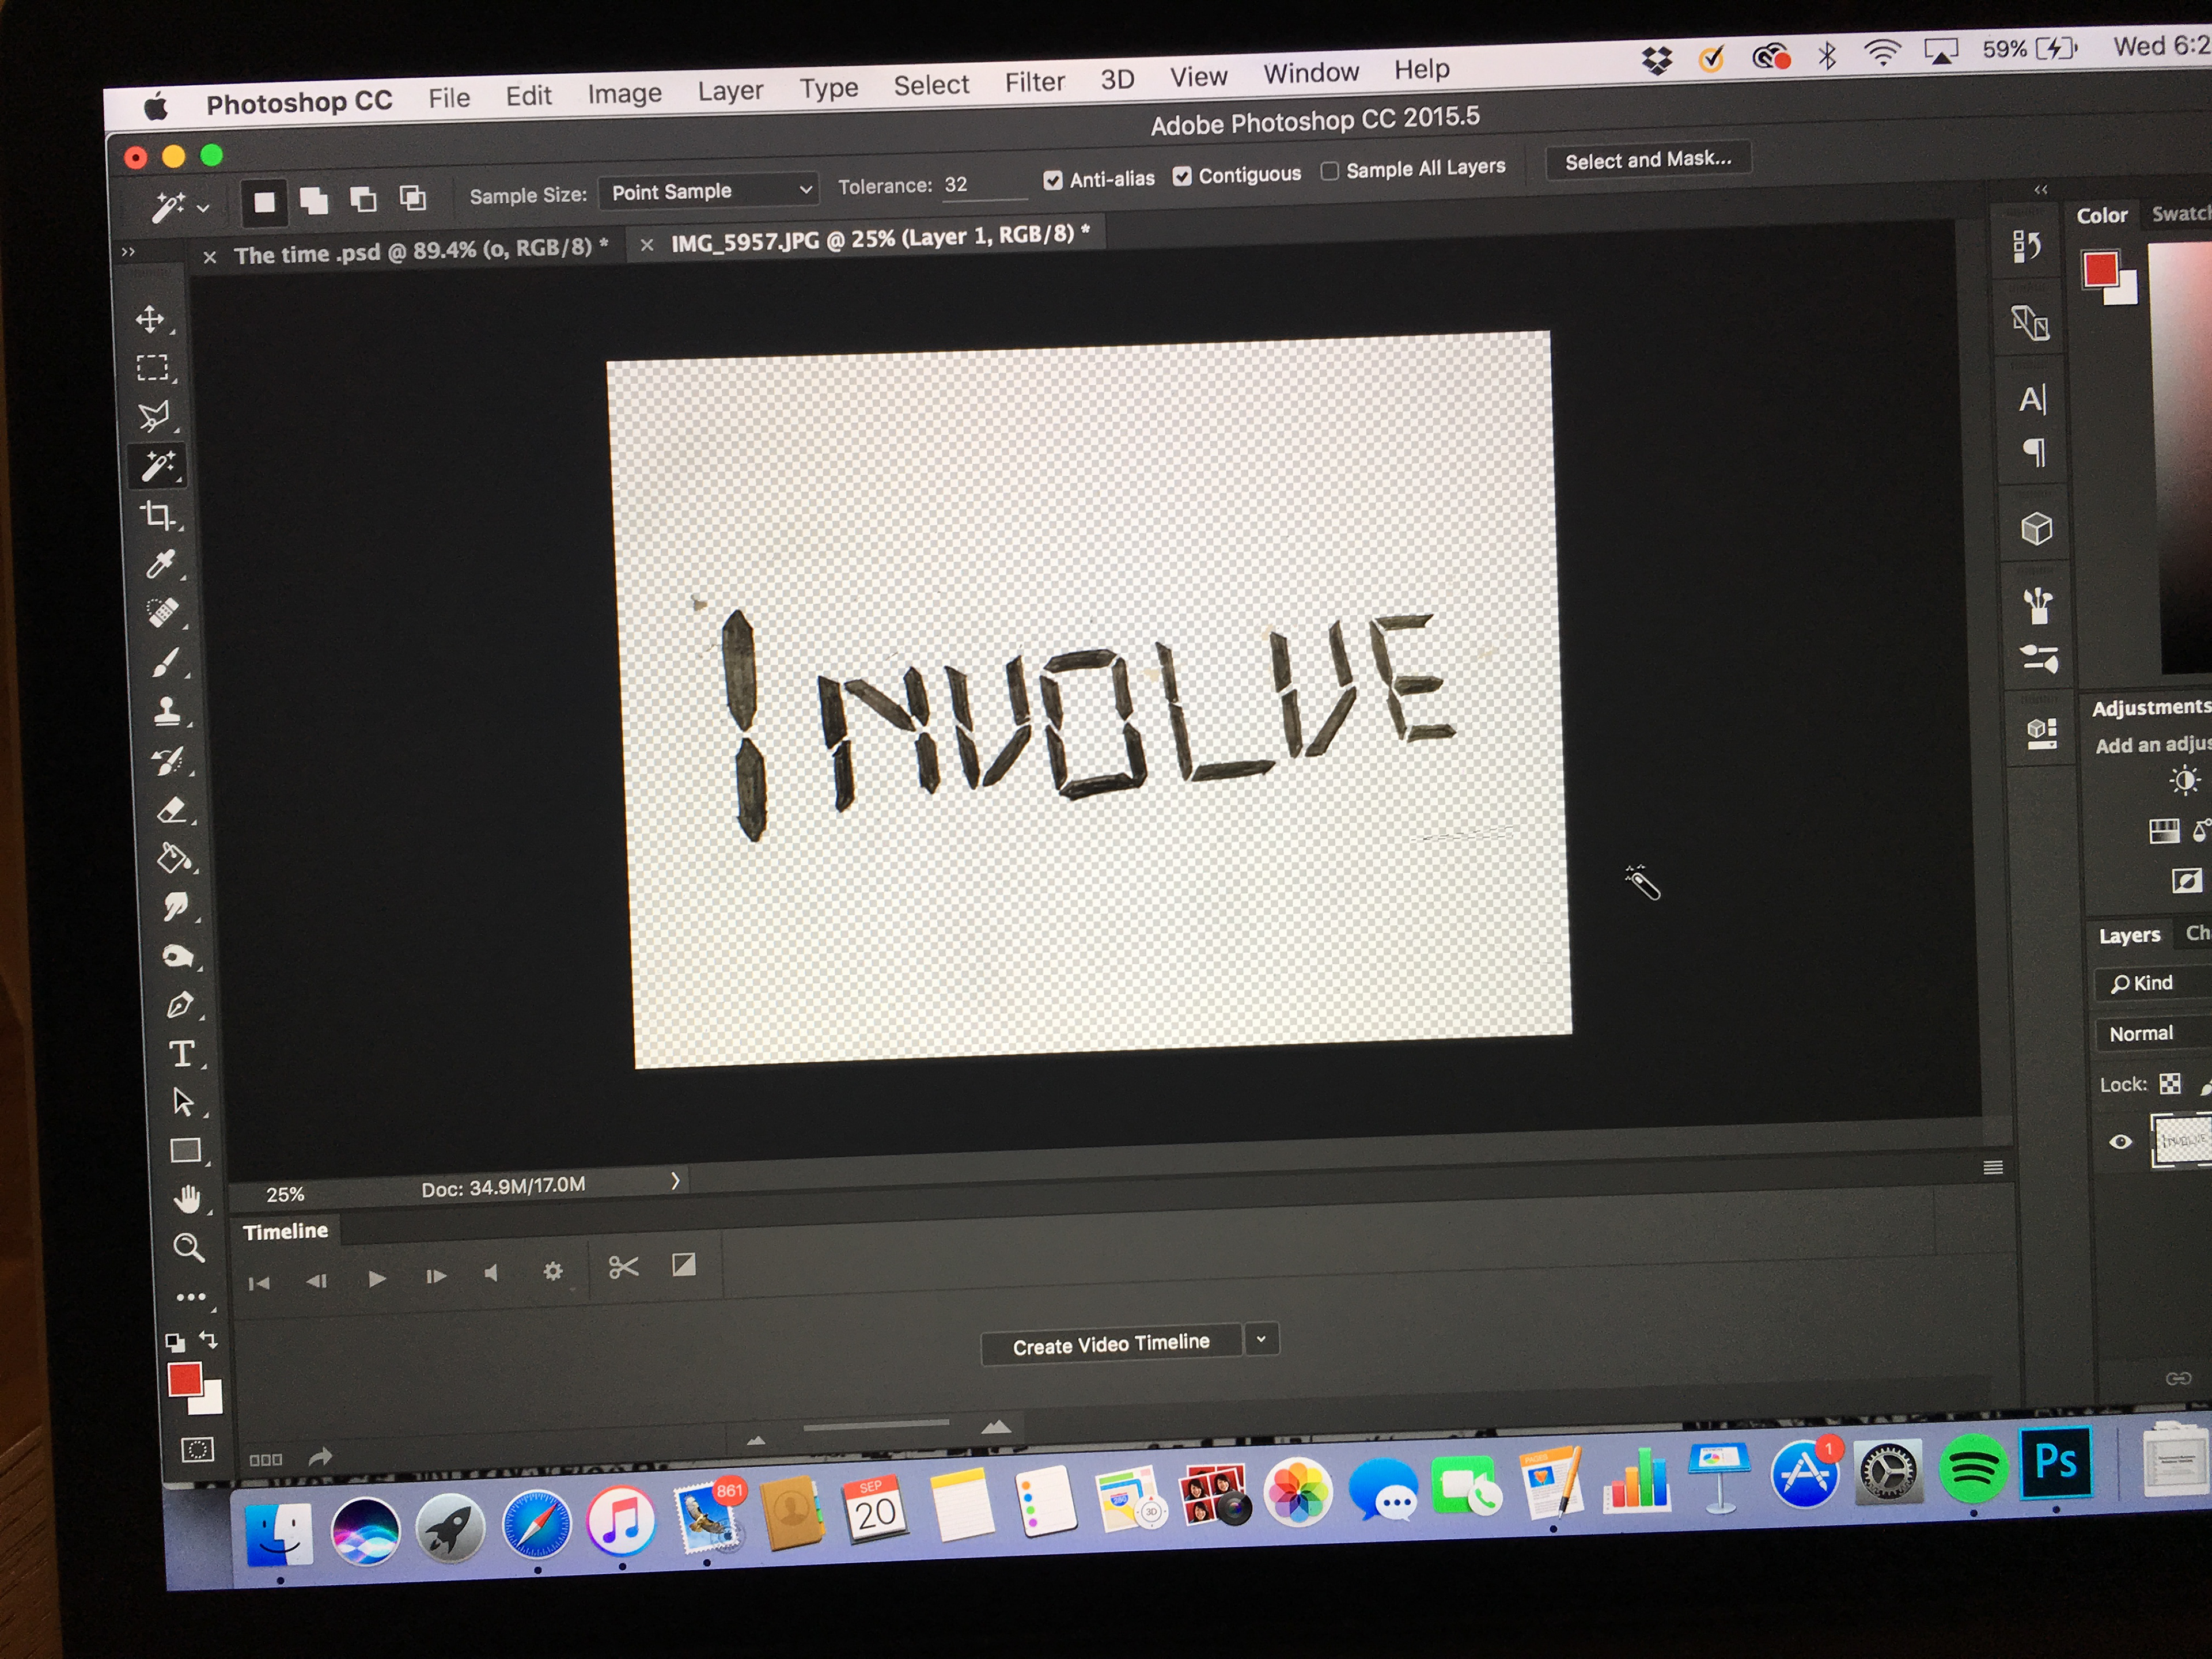Select the Pen tool
The height and width of the screenshot is (1659, 2212).
(x=180, y=1005)
